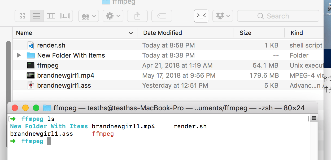Viewport: 331px width, 160px height.
Task: Select the render.sh file name
Action: click(x=51, y=45)
